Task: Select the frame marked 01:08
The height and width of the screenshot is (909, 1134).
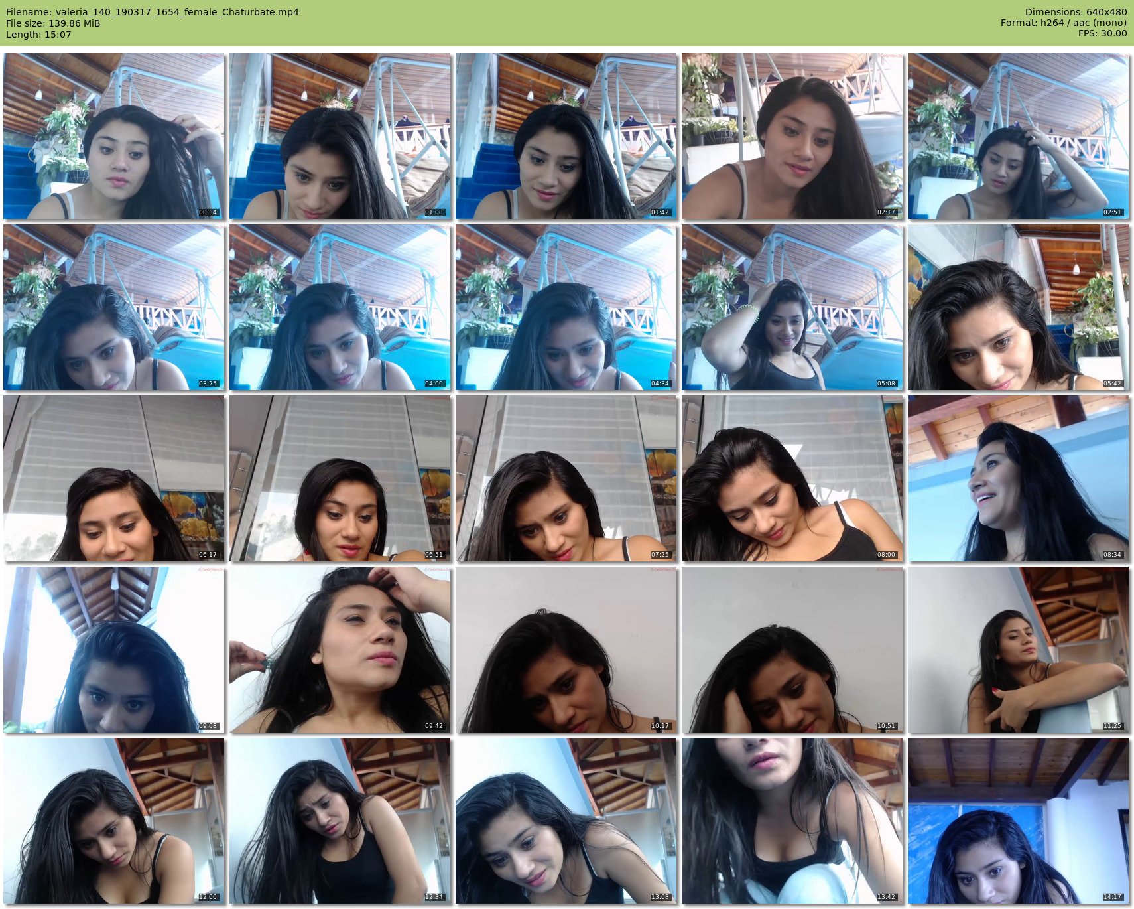Action: (x=340, y=137)
